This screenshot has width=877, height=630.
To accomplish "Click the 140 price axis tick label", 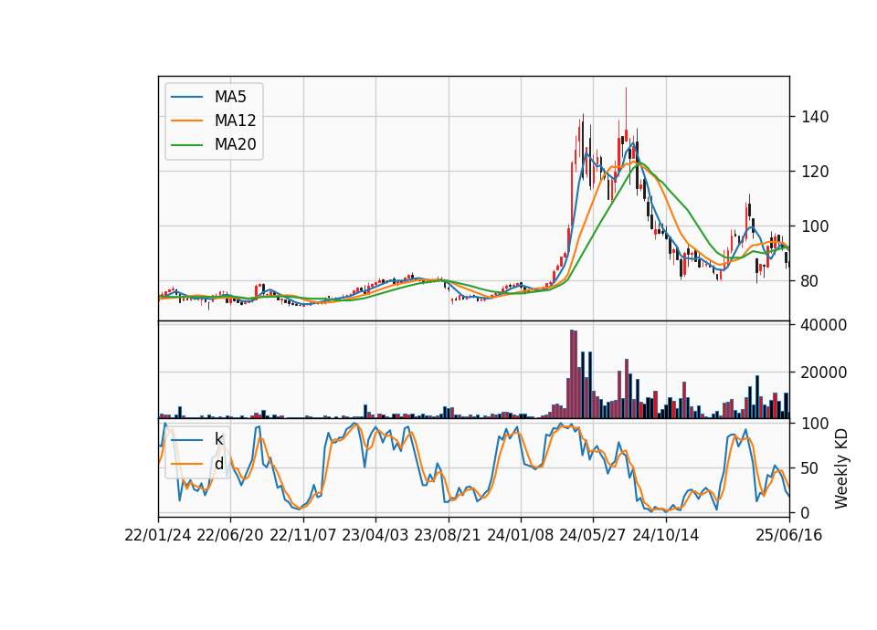I will tap(814, 117).
